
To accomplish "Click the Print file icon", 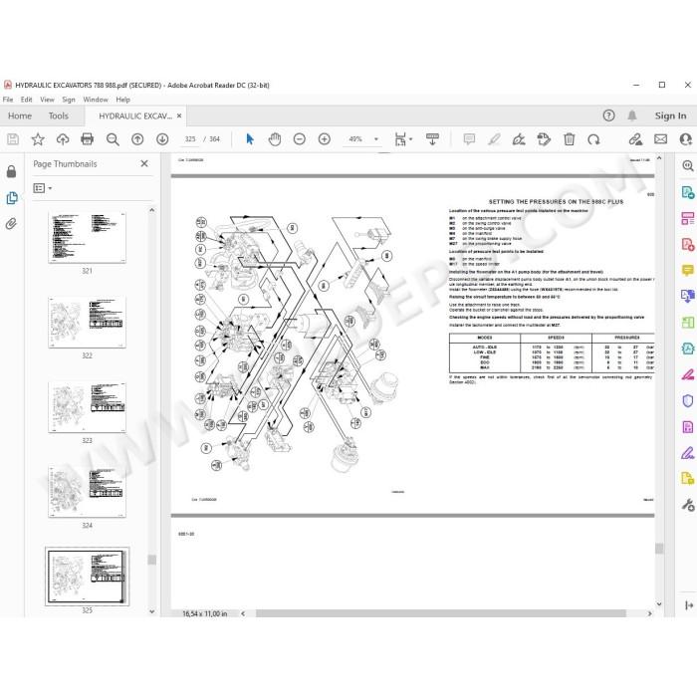I will [x=88, y=139].
